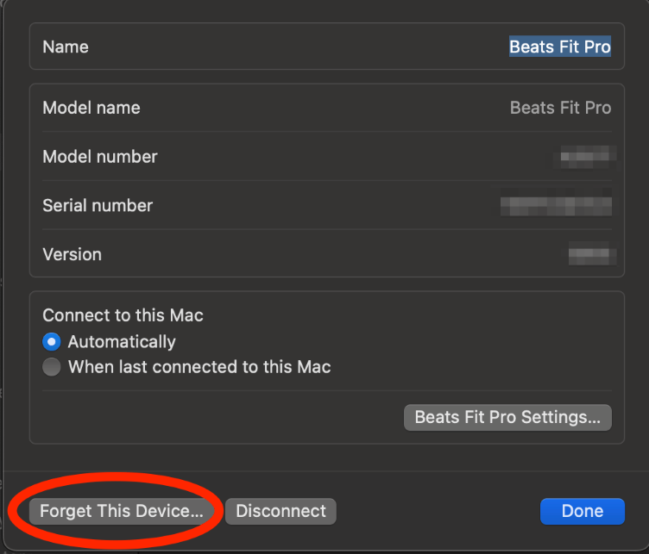Click the Name text field

pyautogui.click(x=559, y=47)
